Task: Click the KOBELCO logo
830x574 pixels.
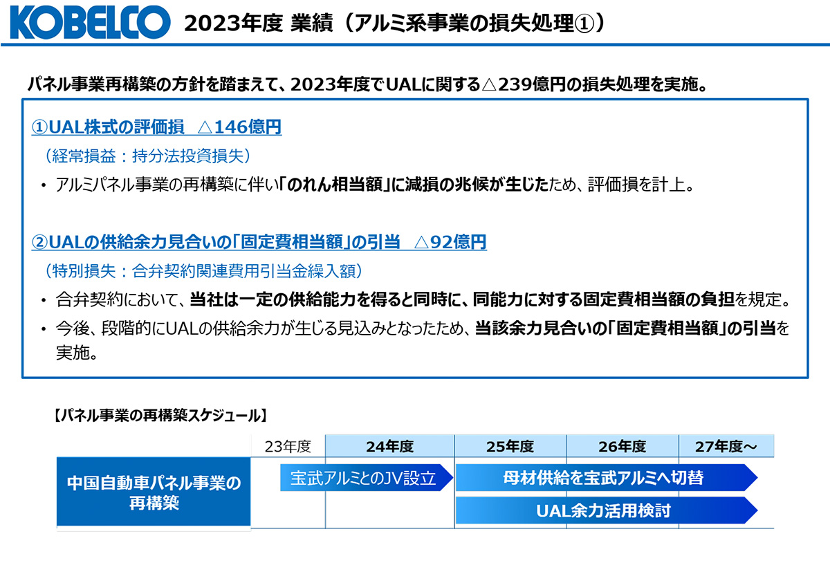Action: coord(90,23)
